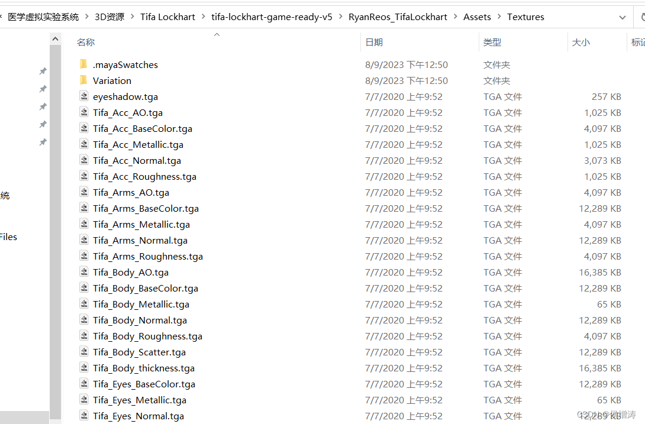Select the Tifa_Body_Scatter.tga file name
645x424 pixels.
139,352
